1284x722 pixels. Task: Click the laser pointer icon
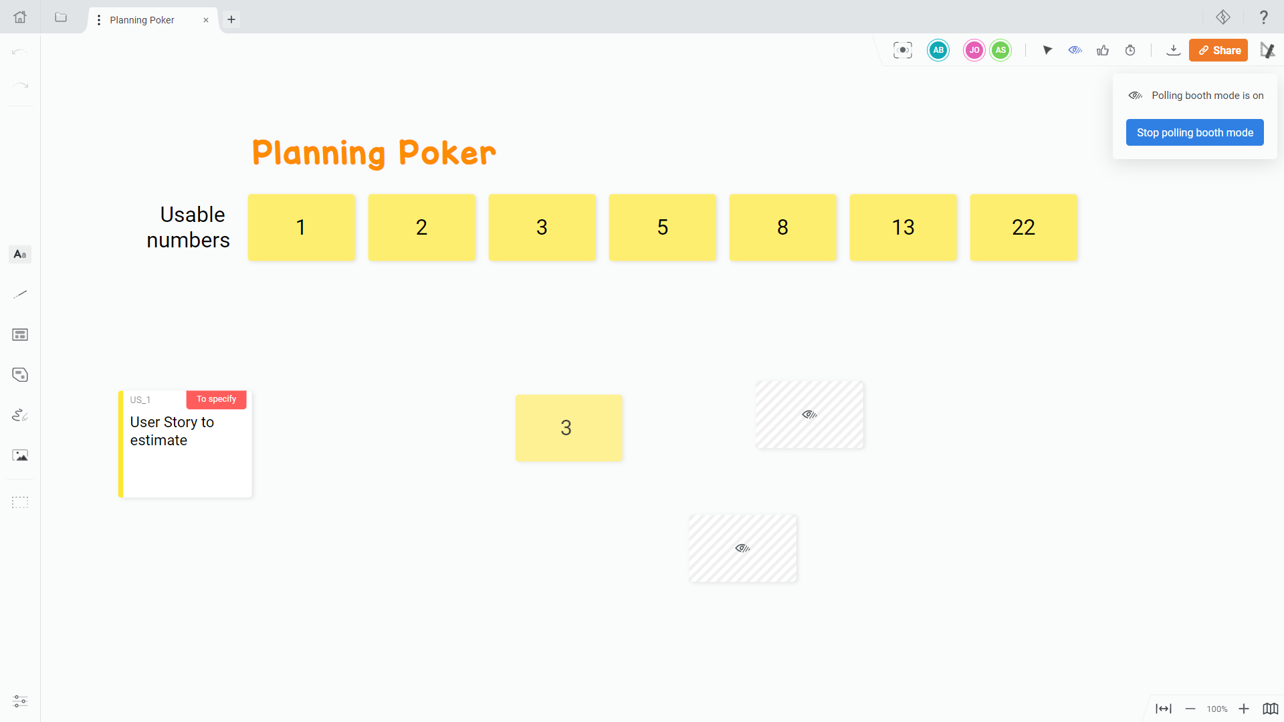click(x=1047, y=50)
